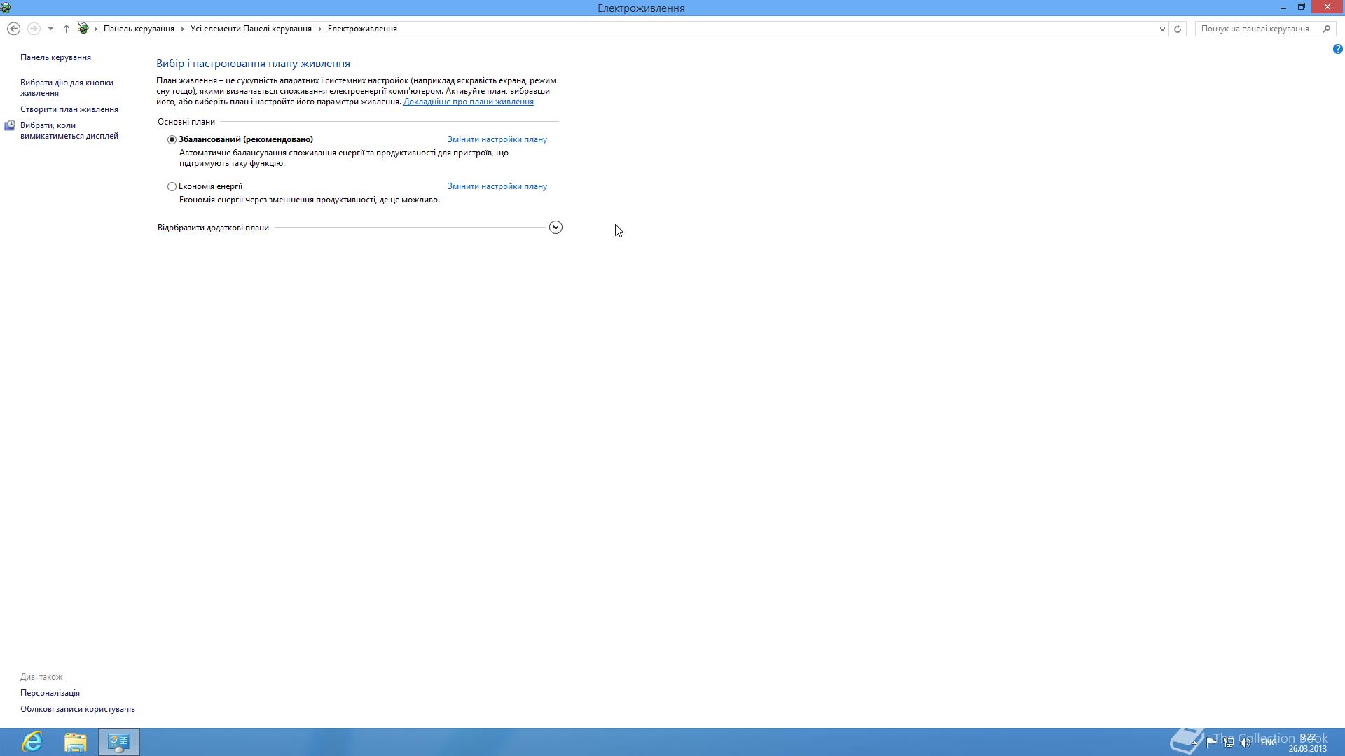This screenshot has height=756, width=1345.
Task: Open help via blue question mark icon
Action: click(x=1337, y=49)
